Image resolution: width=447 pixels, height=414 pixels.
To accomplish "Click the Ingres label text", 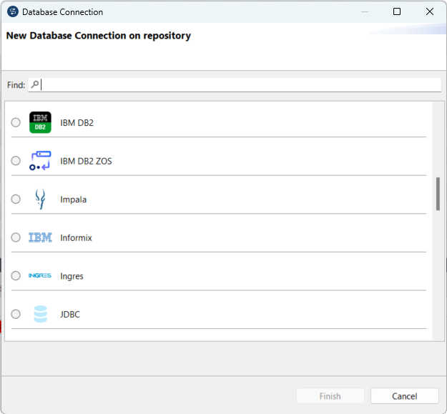I will pyautogui.click(x=72, y=276).
